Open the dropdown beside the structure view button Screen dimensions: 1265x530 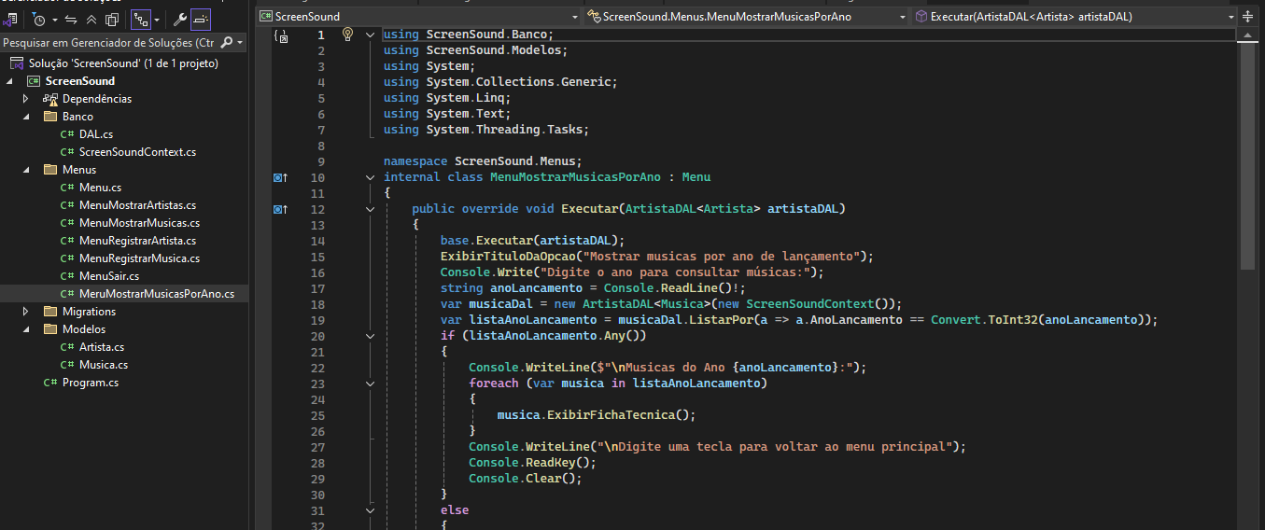click(156, 20)
